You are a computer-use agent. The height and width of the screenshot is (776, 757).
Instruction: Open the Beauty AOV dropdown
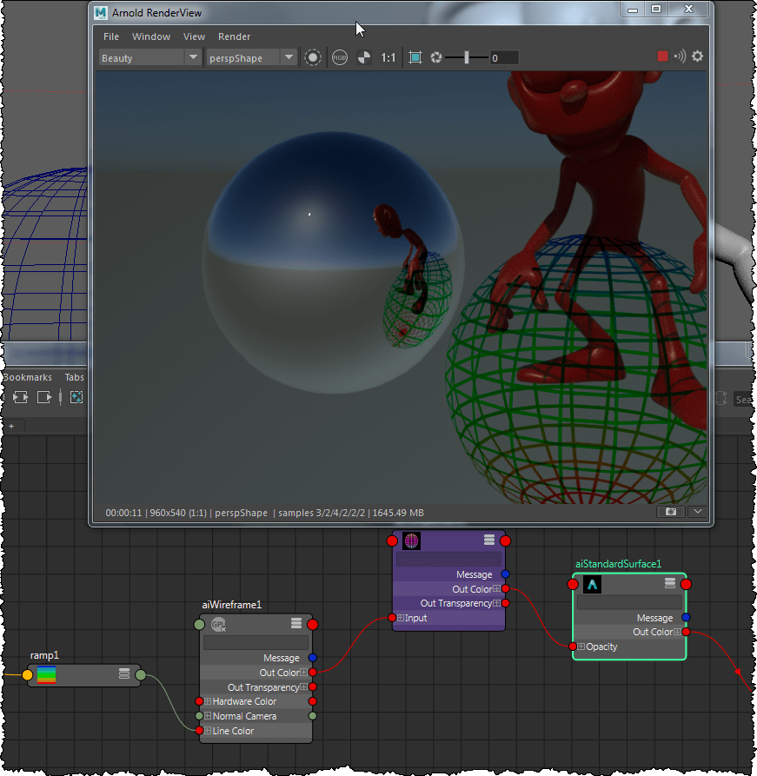point(149,58)
